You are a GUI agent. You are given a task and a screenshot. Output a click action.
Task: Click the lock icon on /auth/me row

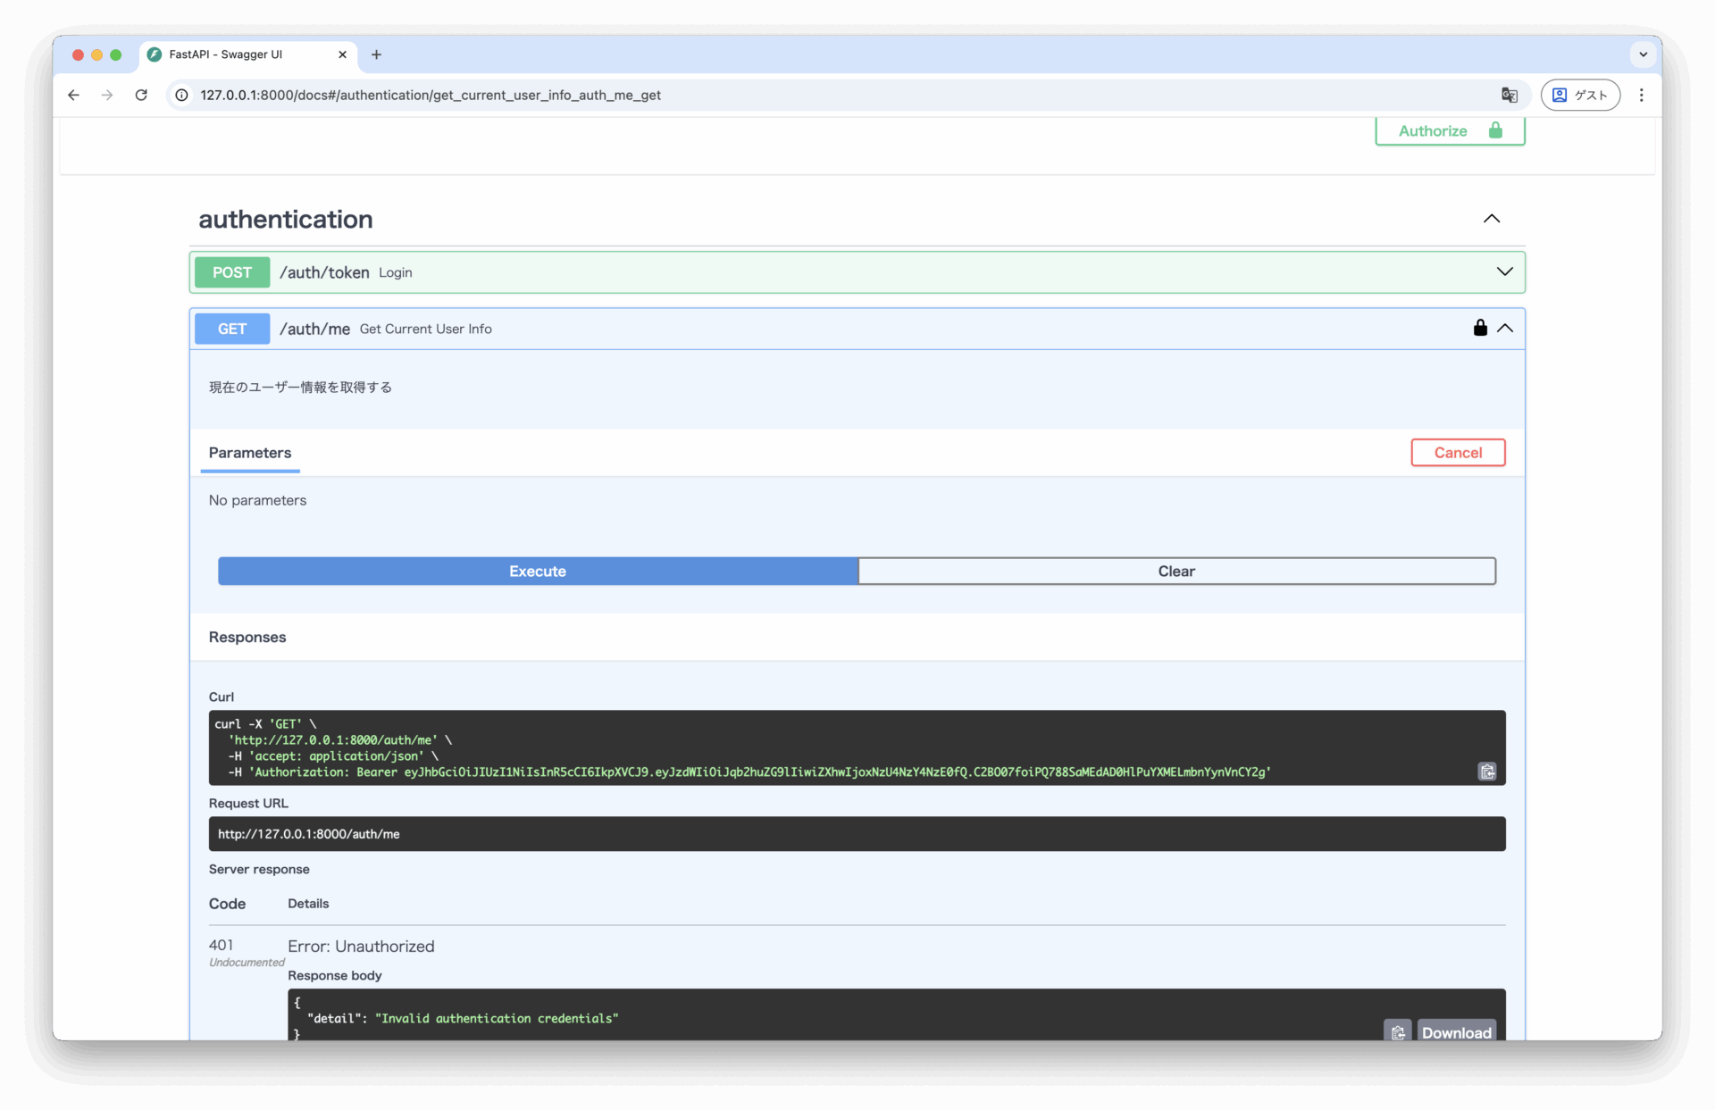click(1479, 328)
